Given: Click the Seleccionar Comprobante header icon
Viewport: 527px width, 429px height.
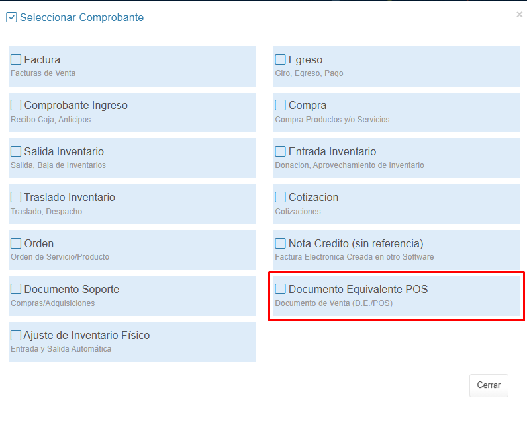Looking at the screenshot, I should pos(11,17).
